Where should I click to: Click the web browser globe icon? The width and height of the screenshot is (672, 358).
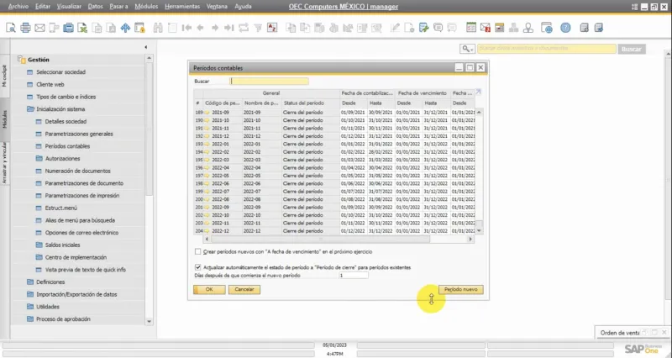click(x=547, y=29)
